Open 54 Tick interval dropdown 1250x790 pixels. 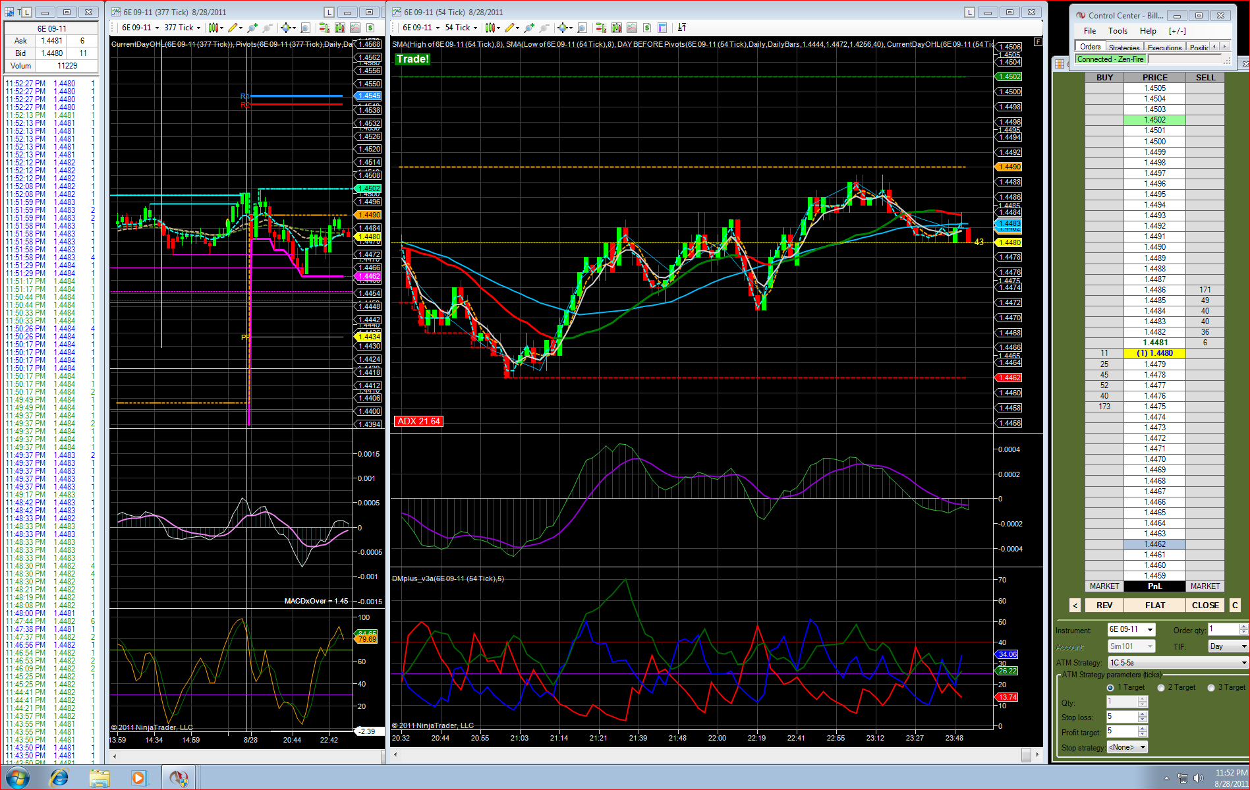[461, 28]
